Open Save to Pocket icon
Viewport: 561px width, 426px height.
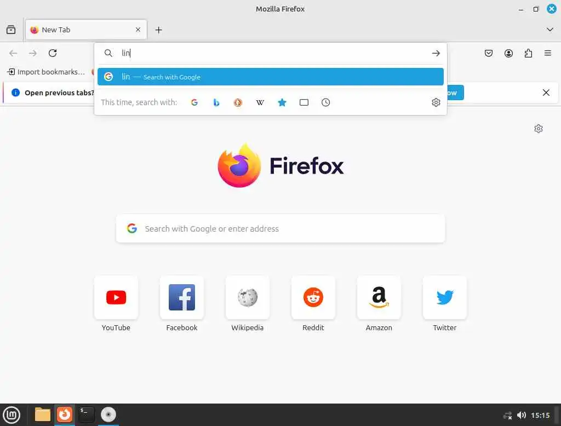(x=488, y=53)
